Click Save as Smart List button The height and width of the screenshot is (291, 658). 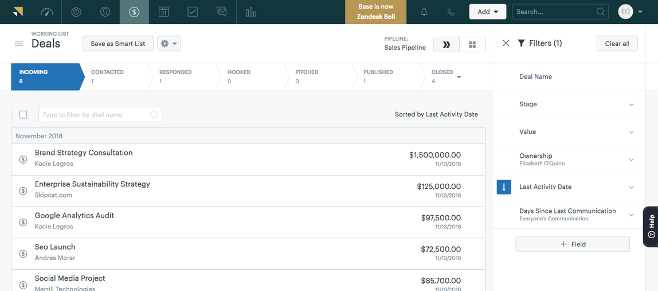(x=118, y=44)
